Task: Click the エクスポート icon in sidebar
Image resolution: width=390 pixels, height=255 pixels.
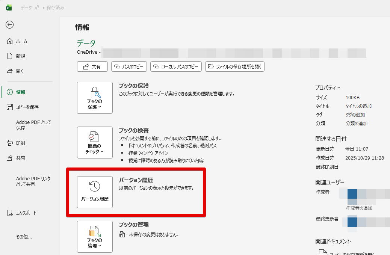Action: tap(10, 213)
